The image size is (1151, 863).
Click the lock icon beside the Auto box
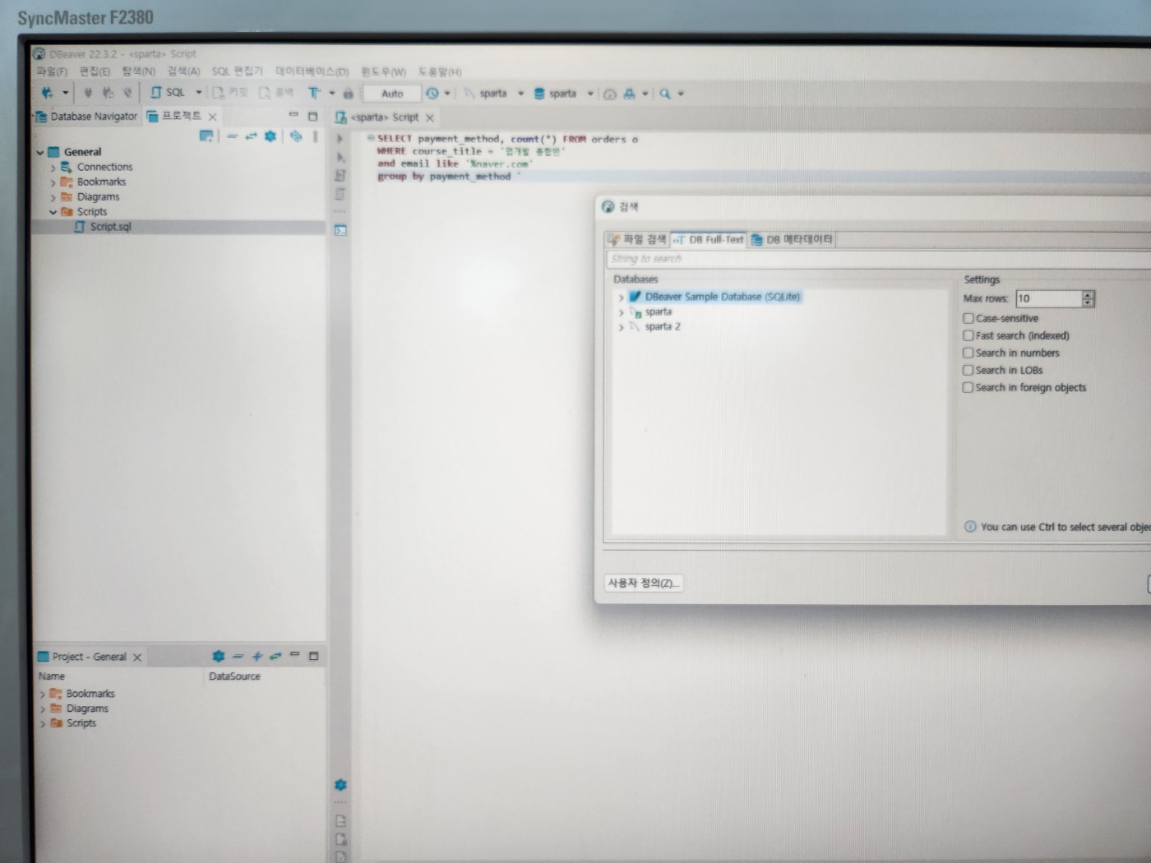[x=348, y=94]
